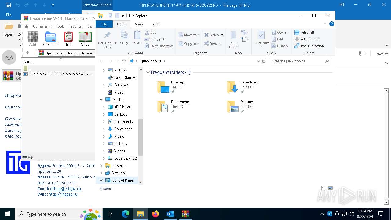The height and width of the screenshot is (220, 391).
Task: Click Rename in Organize group
Action: 213,44
